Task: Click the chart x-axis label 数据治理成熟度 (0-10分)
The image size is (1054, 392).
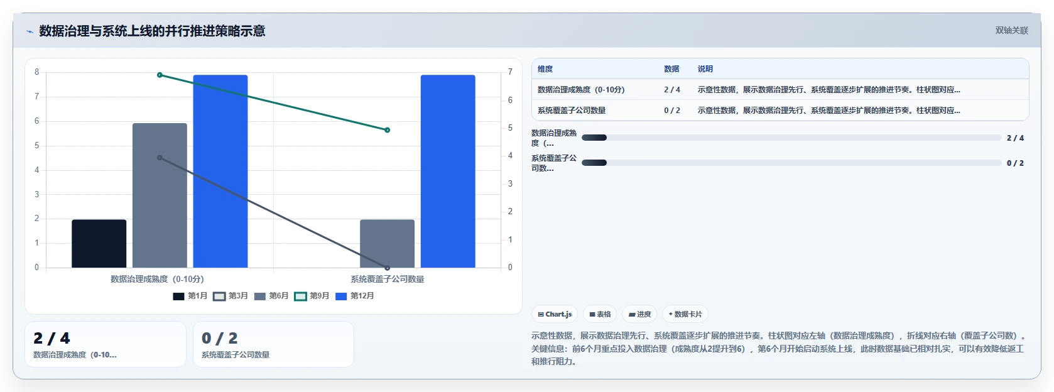Action: [157, 279]
